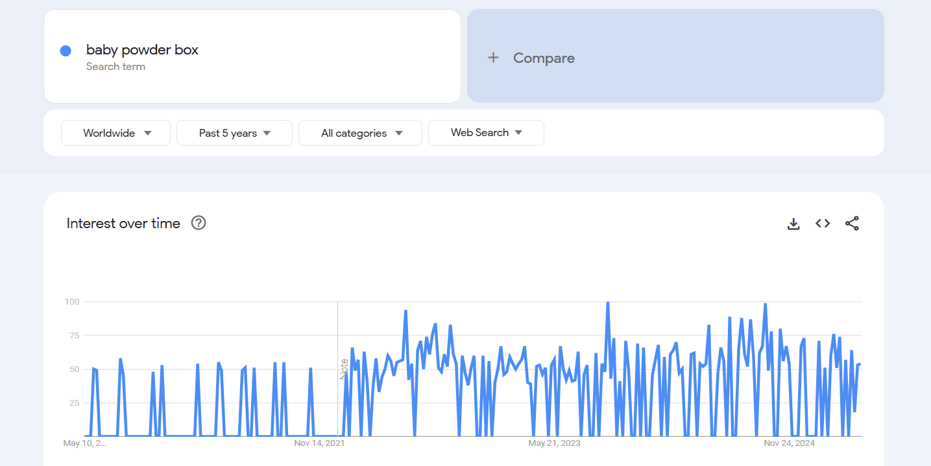The height and width of the screenshot is (466, 931).
Task: Expand the Web Search type dropdown
Action: 486,133
